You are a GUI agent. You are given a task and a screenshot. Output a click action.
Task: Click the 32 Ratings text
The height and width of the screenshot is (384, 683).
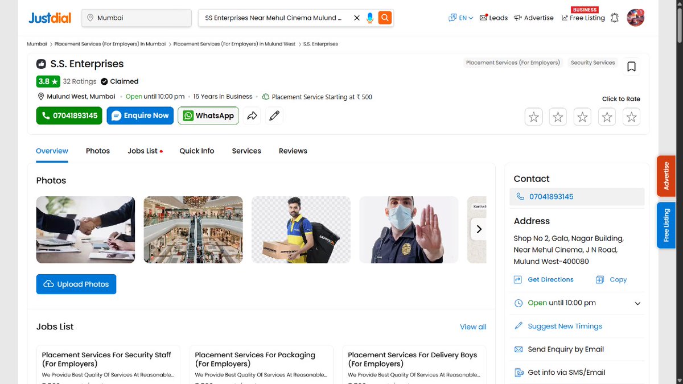tap(80, 81)
